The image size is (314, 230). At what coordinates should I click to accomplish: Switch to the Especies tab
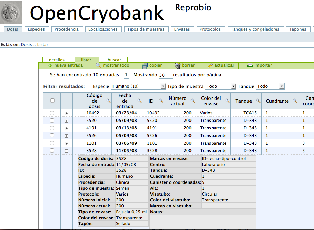(x=37, y=29)
